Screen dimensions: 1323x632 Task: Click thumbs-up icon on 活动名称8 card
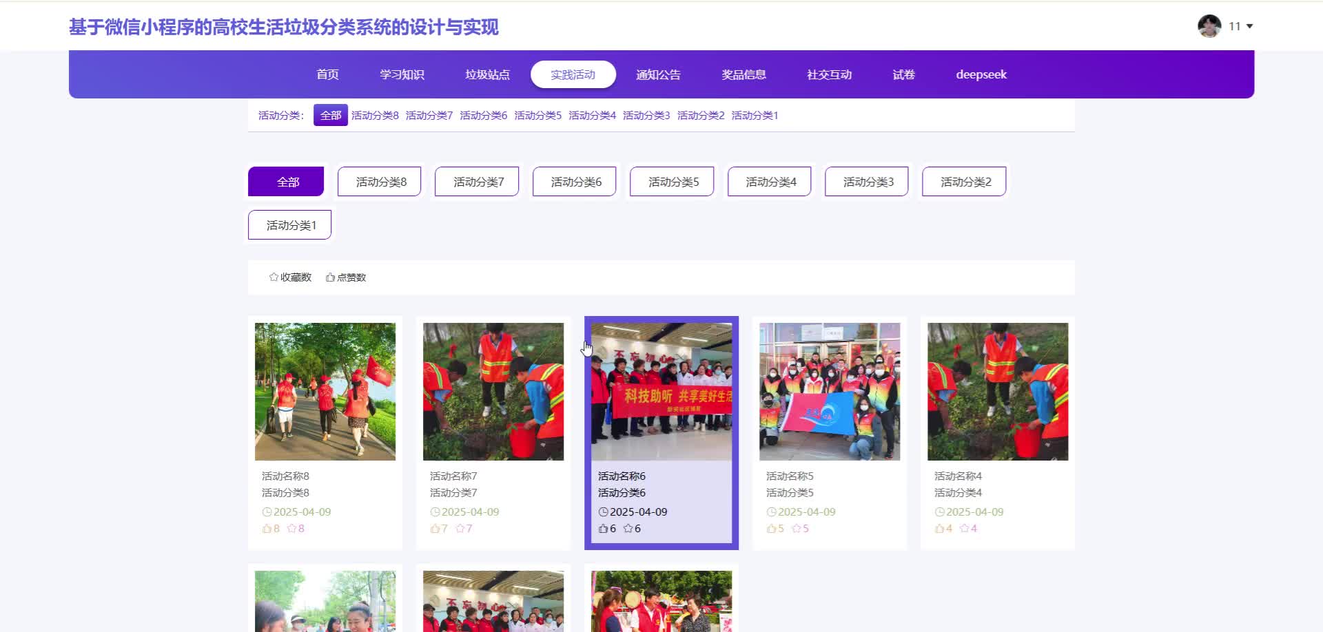[267, 529]
